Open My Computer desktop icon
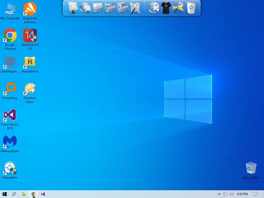The height and width of the screenshot is (198, 264). coord(10,11)
